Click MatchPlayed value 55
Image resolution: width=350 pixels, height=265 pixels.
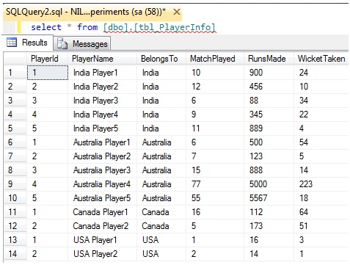[x=215, y=198]
